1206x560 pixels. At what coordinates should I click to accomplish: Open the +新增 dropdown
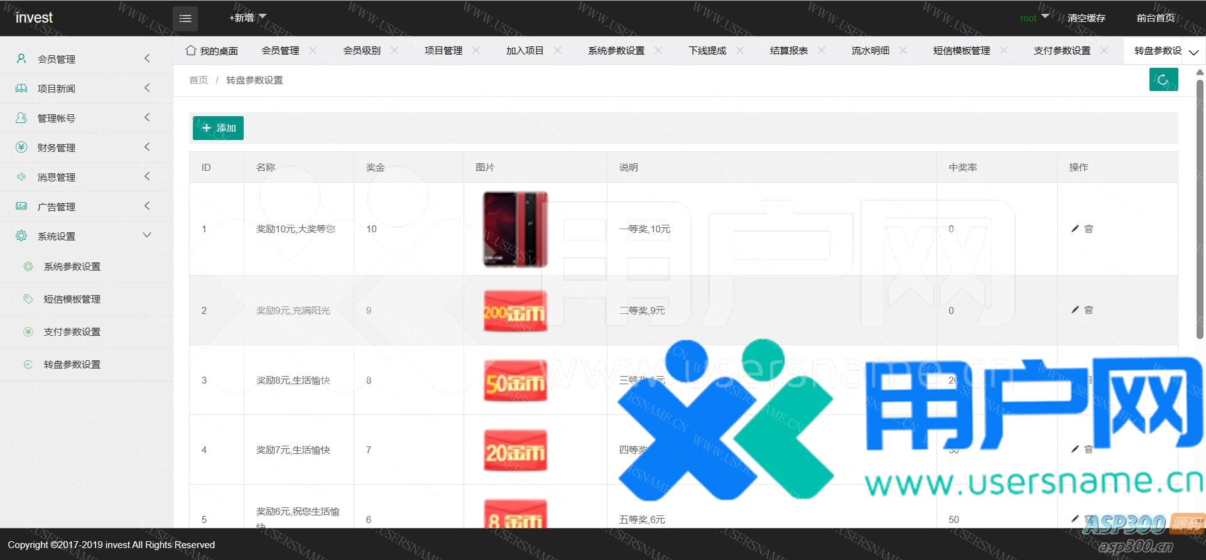[247, 18]
